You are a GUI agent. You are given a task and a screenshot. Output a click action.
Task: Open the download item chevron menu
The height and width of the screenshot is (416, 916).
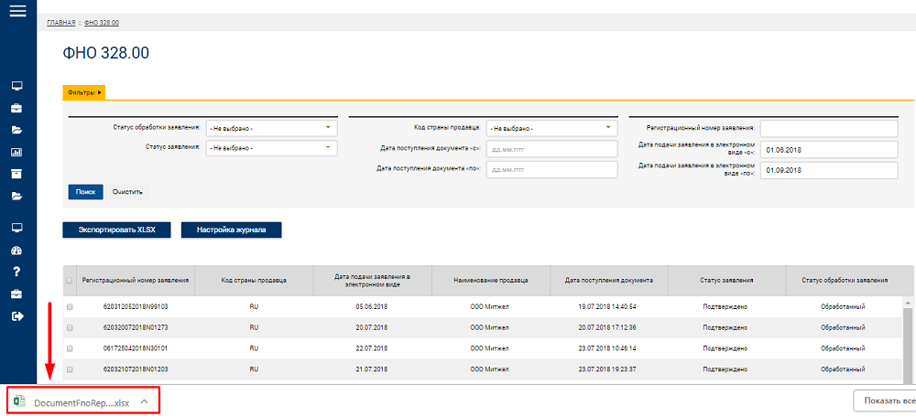pyautogui.click(x=145, y=402)
